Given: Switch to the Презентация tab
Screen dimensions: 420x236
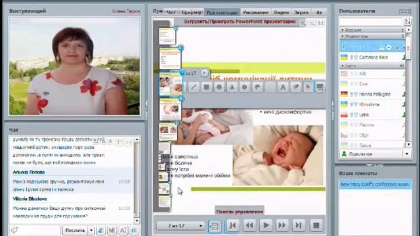Looking at the screenshot, I should click(222, 12).
